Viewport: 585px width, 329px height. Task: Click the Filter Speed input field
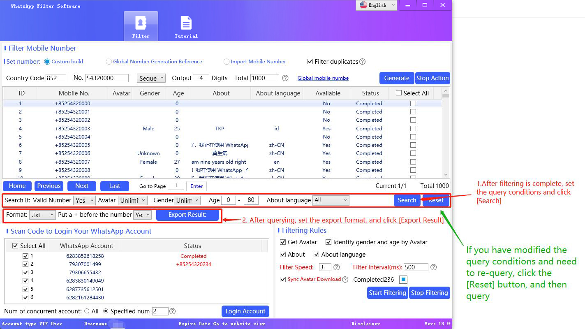[x=325, y=267]
